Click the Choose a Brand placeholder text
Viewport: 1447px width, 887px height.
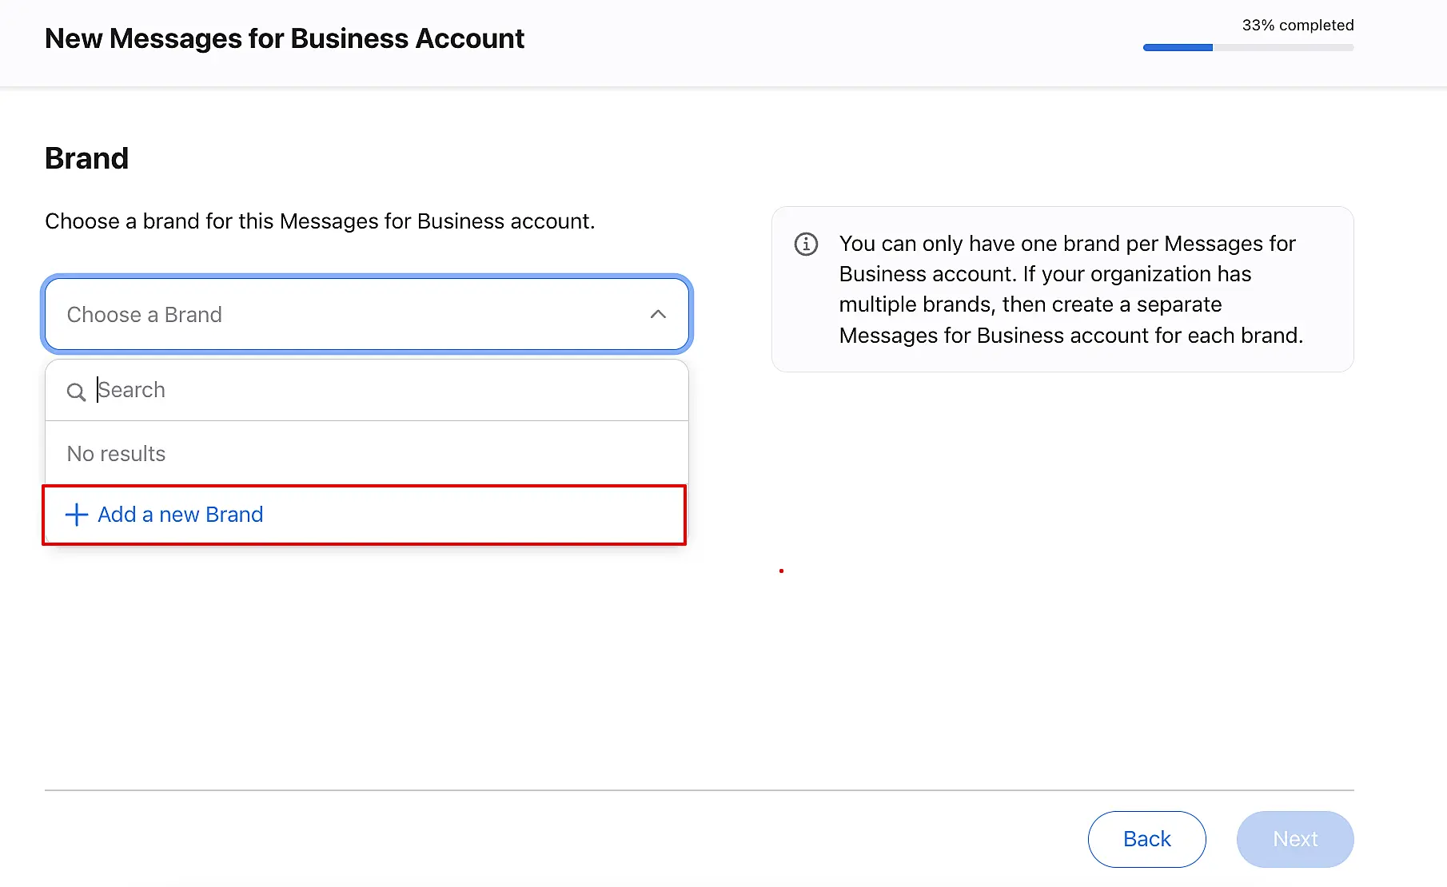point(145,315)
